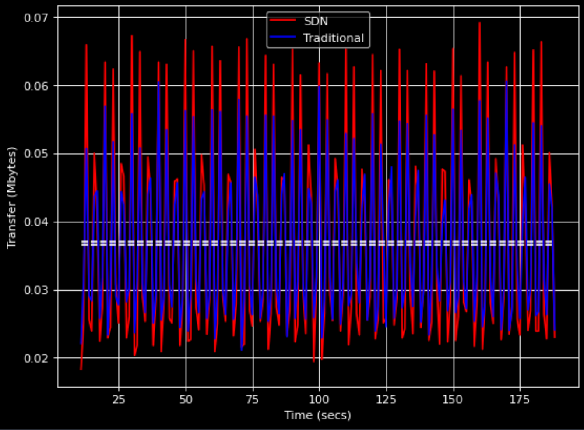Click the 100 x-axis tick label
Screen dimensions: 584x430
[x=319, y=399]
